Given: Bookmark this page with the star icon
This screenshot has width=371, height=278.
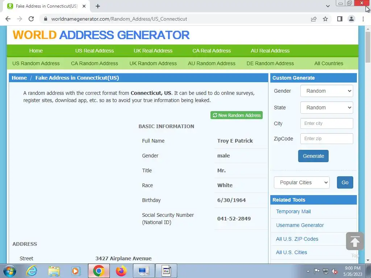Looking at the screenshot, I should click(x=325, y=19).
